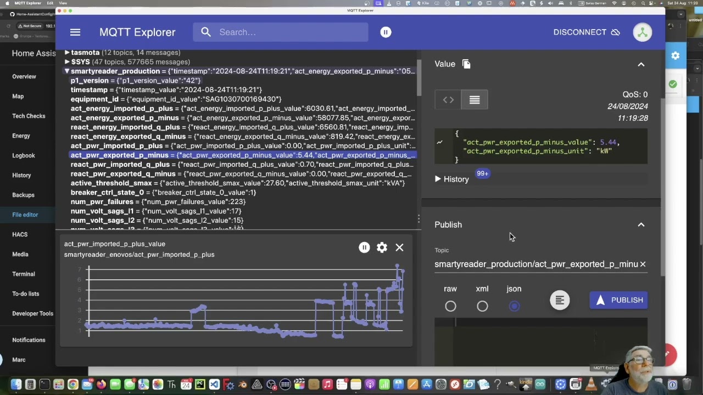Open Music app from the Dock
The image size is (703, 395).
(x=327, y=385)
